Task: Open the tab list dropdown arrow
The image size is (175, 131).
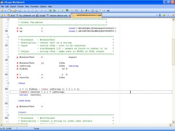Action: [157, 15]
